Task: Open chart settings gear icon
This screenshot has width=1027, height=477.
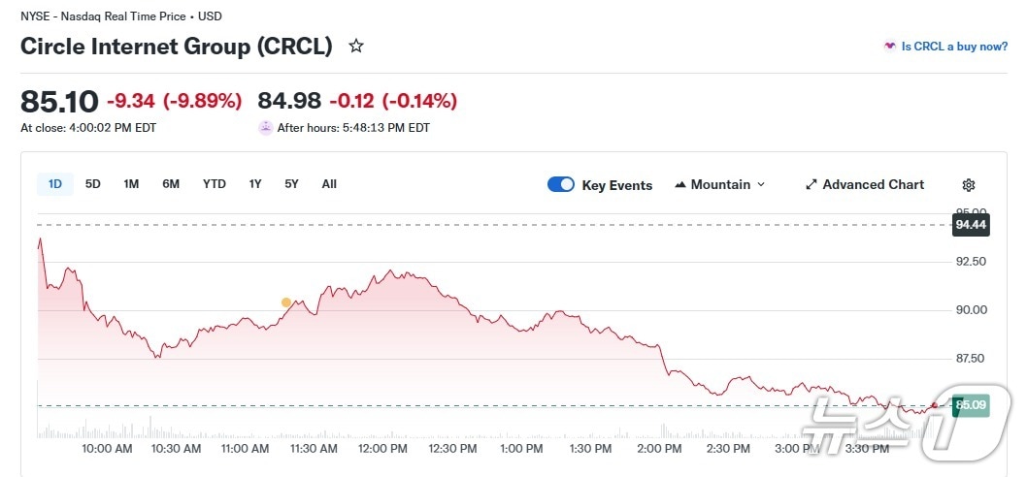Action: pyautogui.click(x=968, y=185)
